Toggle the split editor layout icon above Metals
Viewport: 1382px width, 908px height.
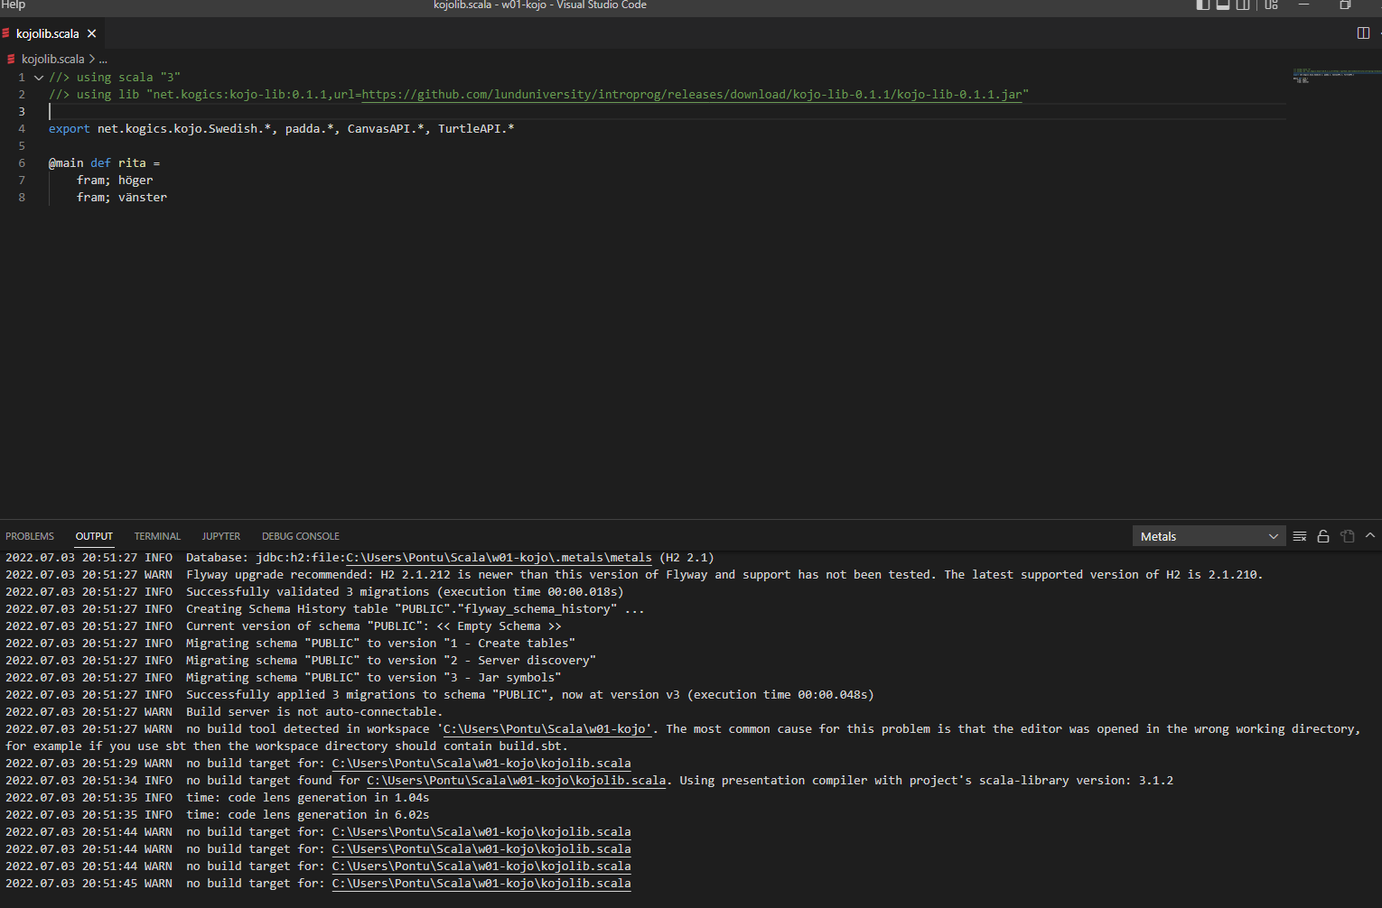(x=1363, y=32)
